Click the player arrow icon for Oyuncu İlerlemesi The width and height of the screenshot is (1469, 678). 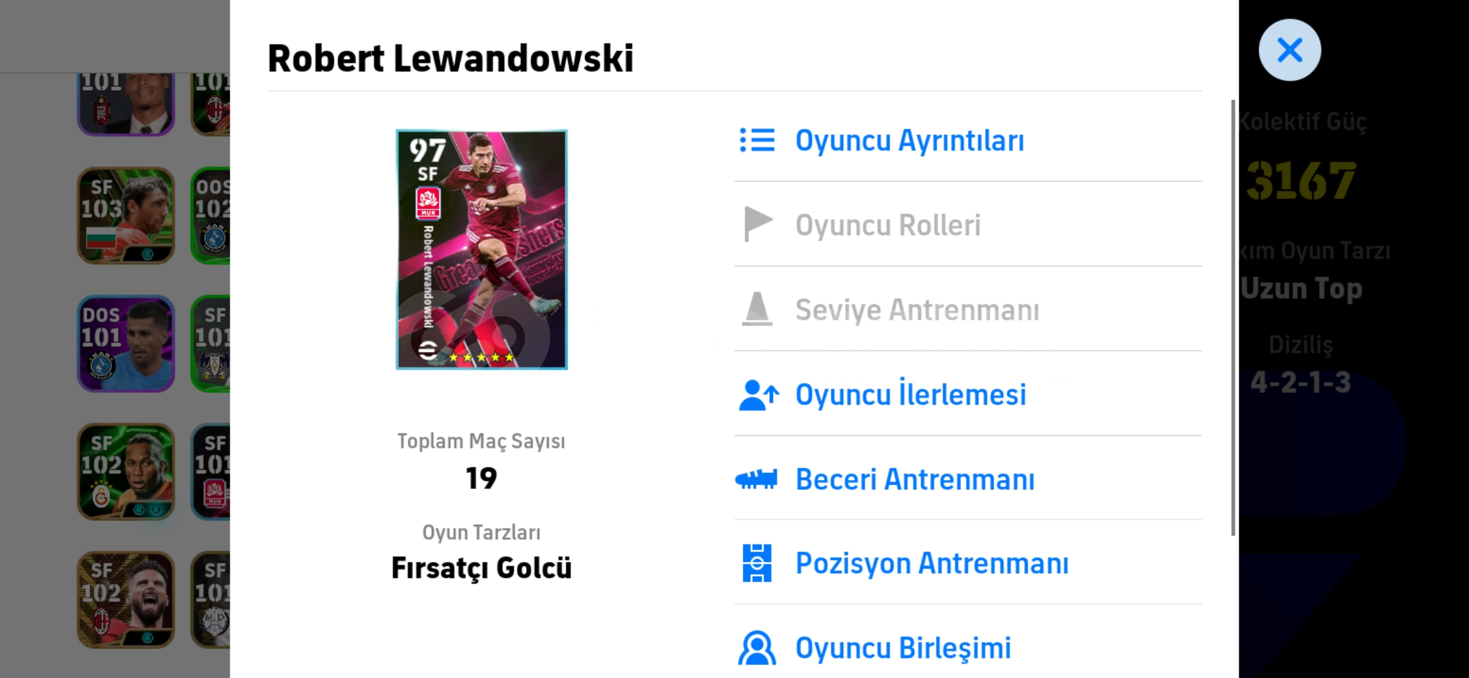pyautogui.click(x=759, y=395)
